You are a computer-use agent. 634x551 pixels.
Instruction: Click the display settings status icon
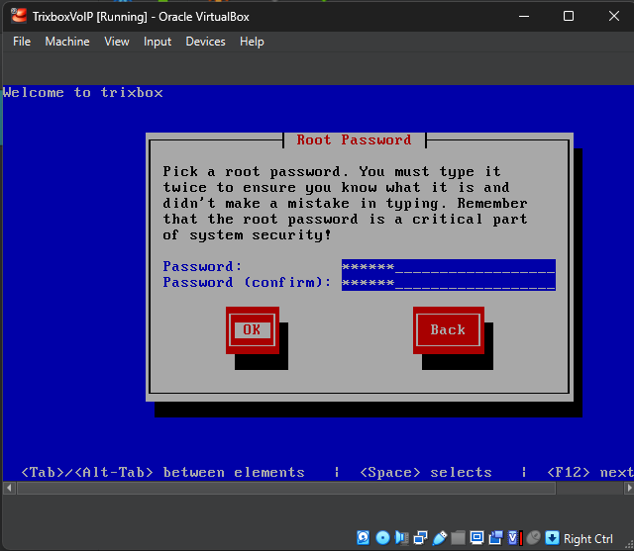tap(476, 538)
